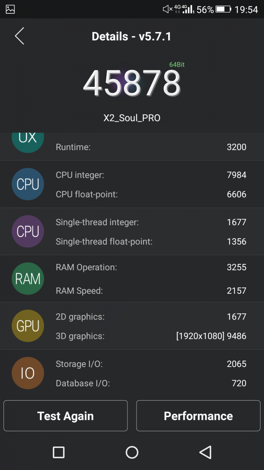
Task: Tap the purple single-thread CPU icon
Action: tap(28, 231)
